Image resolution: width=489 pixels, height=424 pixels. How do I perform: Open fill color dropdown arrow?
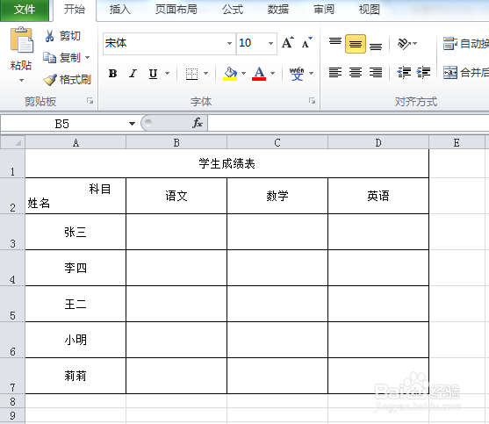(x=243, y=74)
